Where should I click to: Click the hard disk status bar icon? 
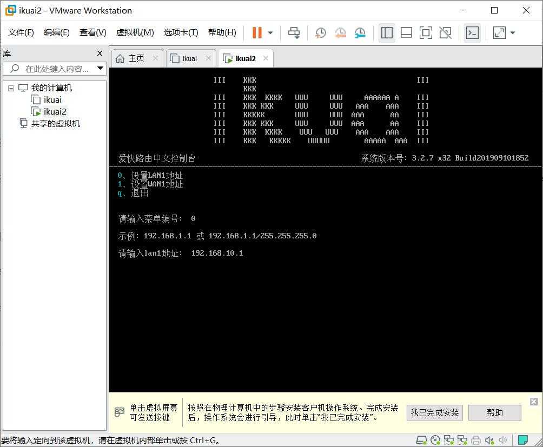(x=421, y=440)
